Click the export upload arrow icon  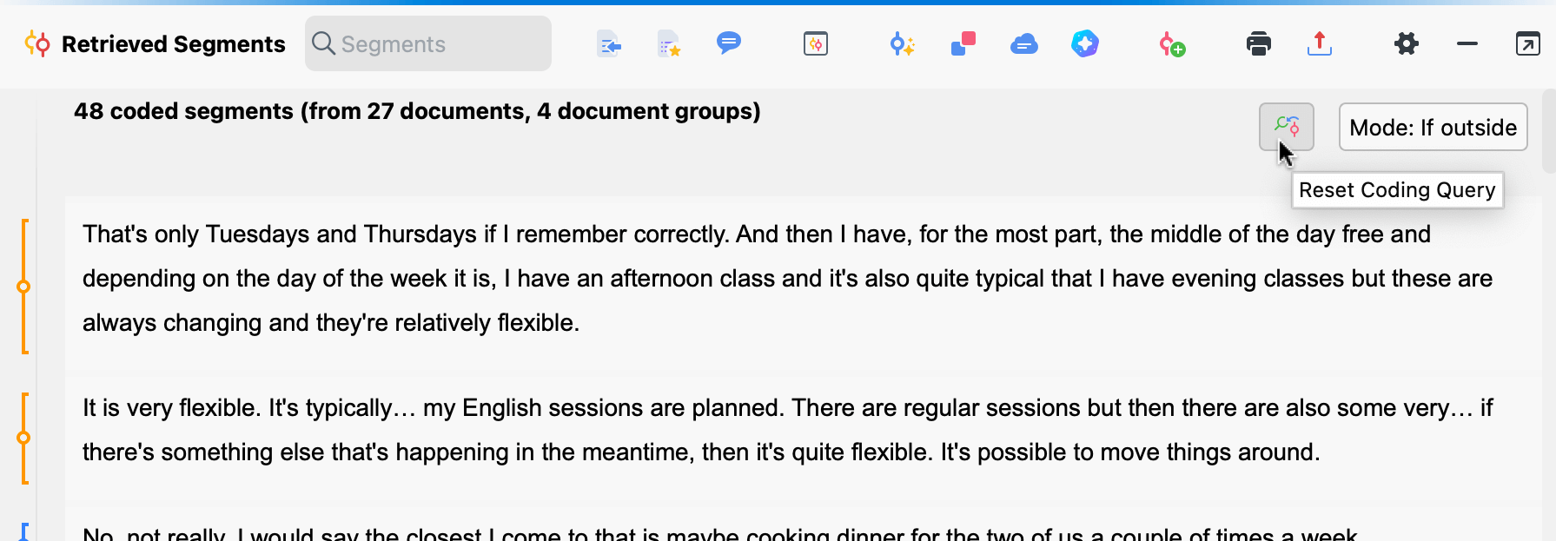[x=1319, y=43]
